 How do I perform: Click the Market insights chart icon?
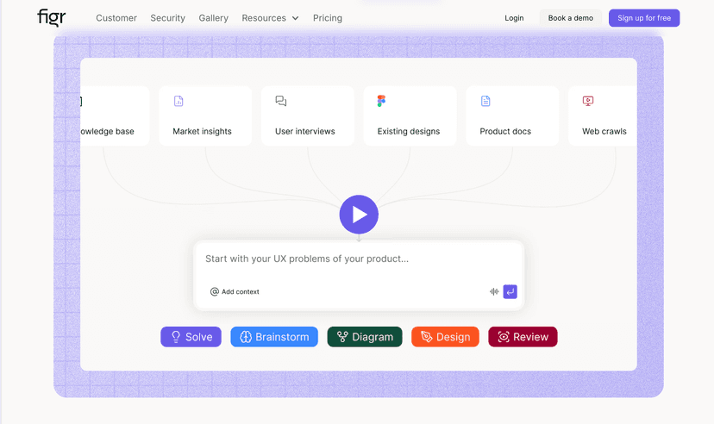178,101
